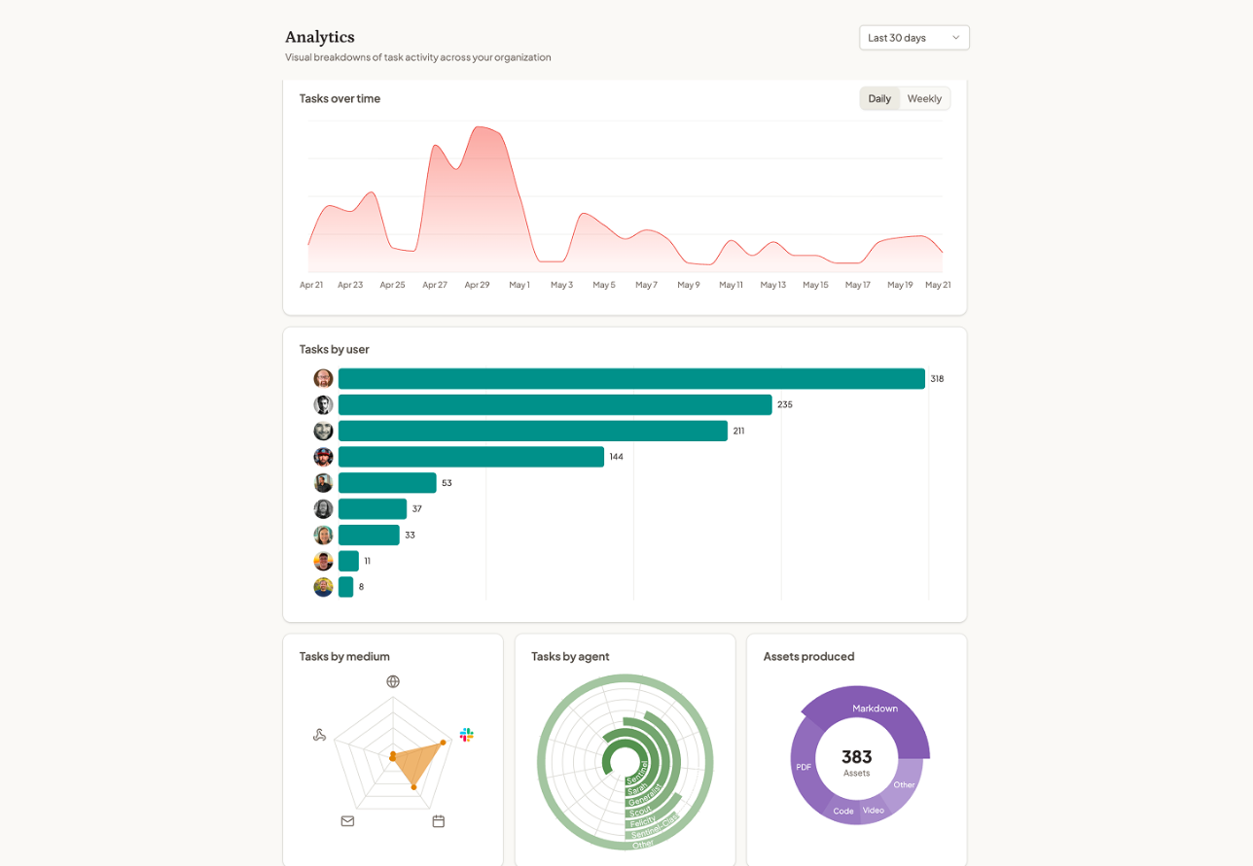Screen dimensions: 1253x866
Task: Click the teal bar labeled 235
Action: click(x=555, y=404)
